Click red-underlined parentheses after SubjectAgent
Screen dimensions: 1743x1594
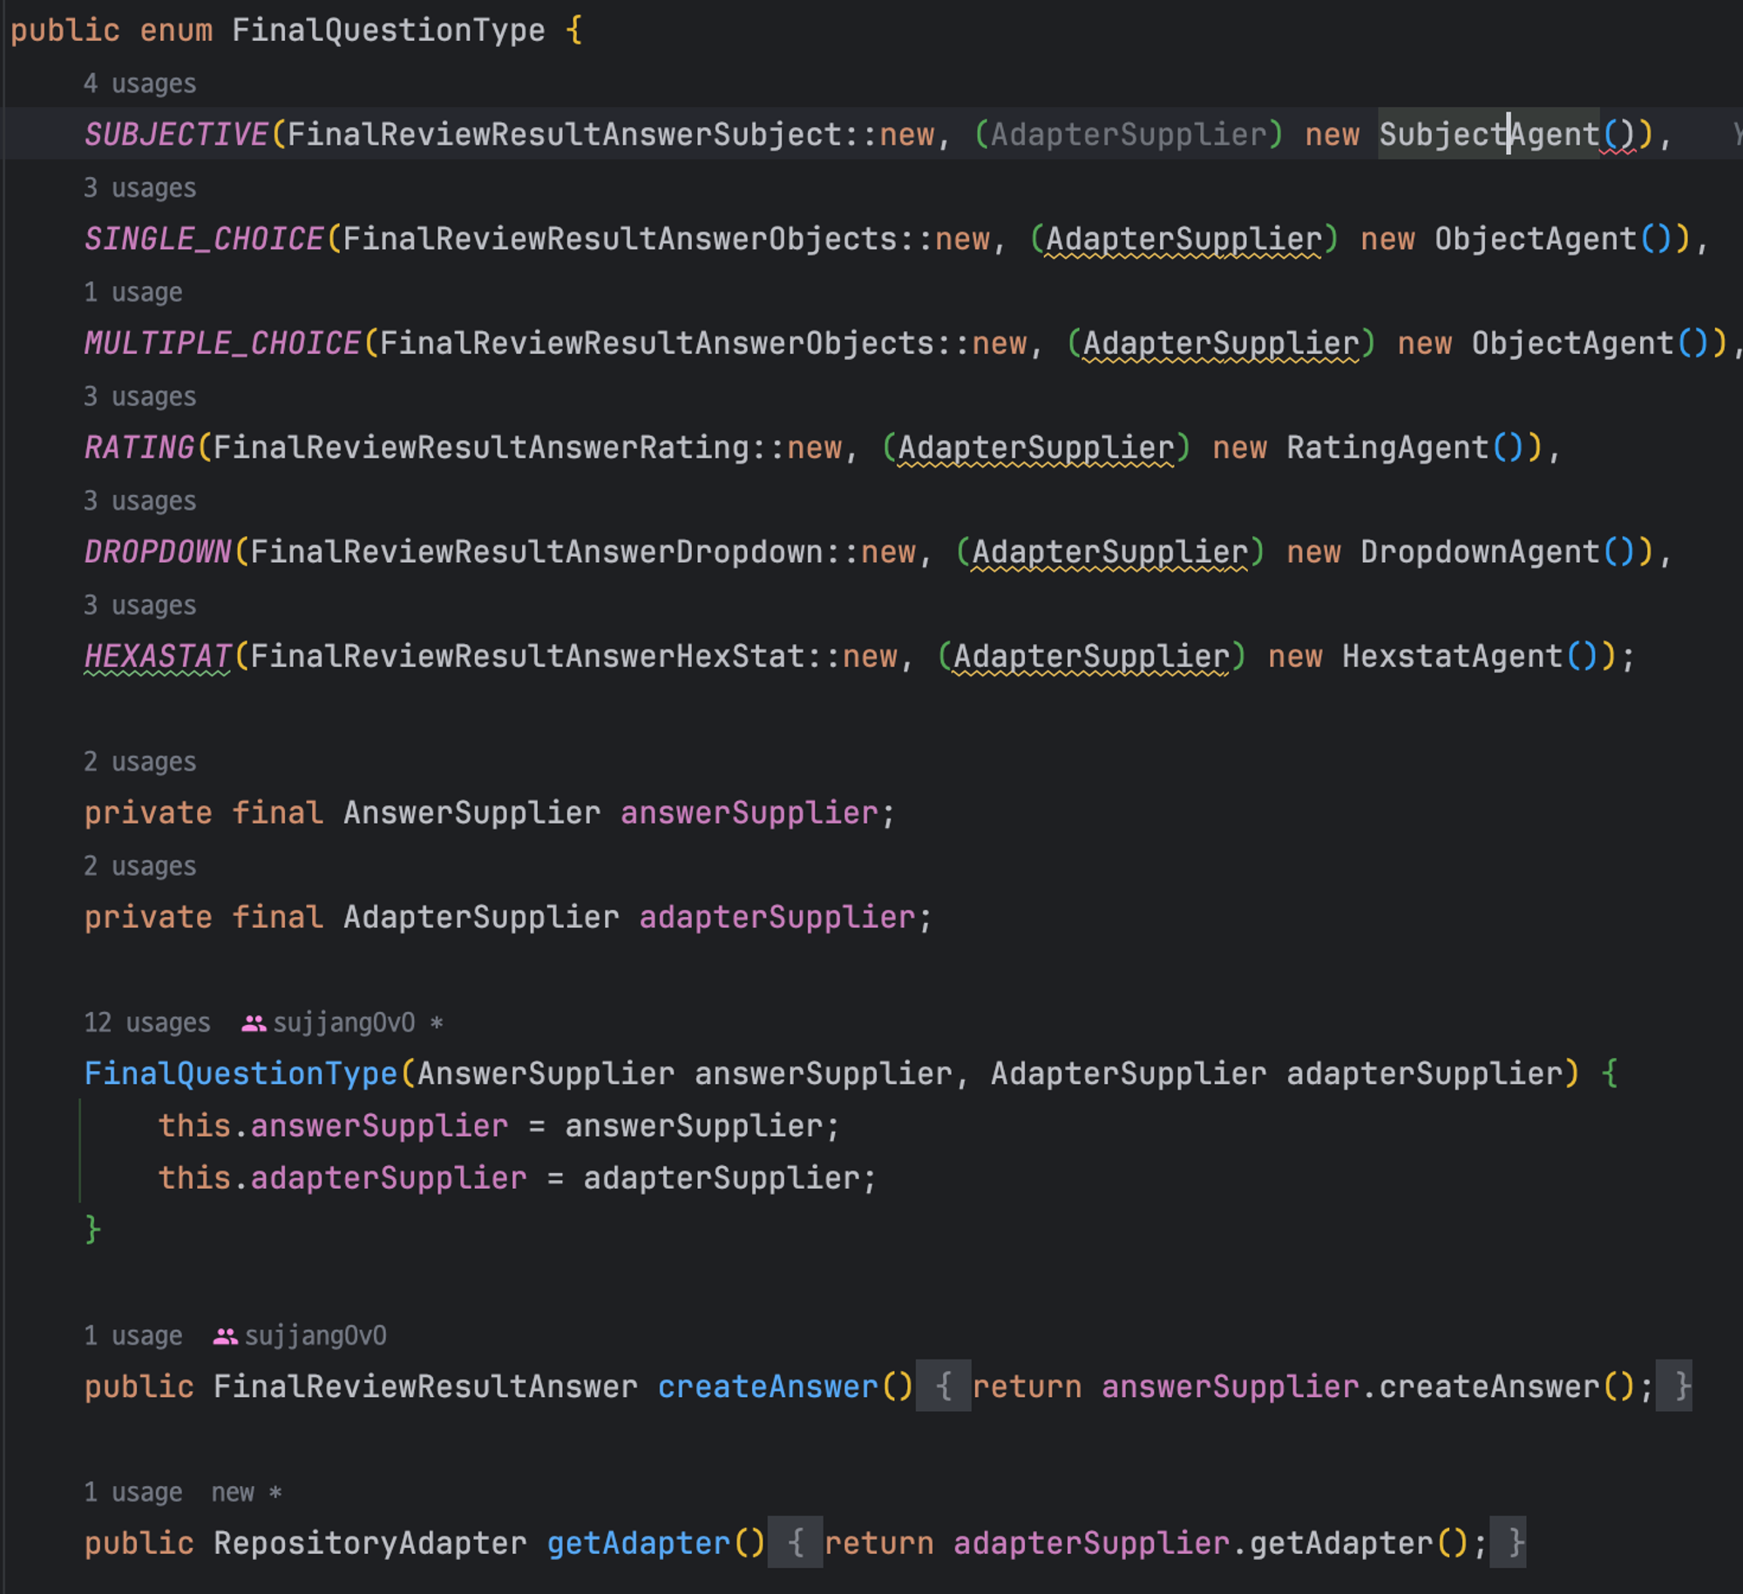(x=1619, y=134)
